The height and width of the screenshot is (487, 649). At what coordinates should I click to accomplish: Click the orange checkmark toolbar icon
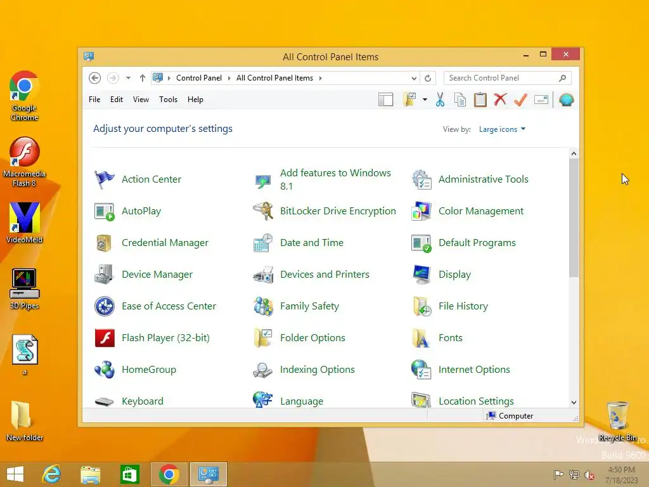(521, 100)
